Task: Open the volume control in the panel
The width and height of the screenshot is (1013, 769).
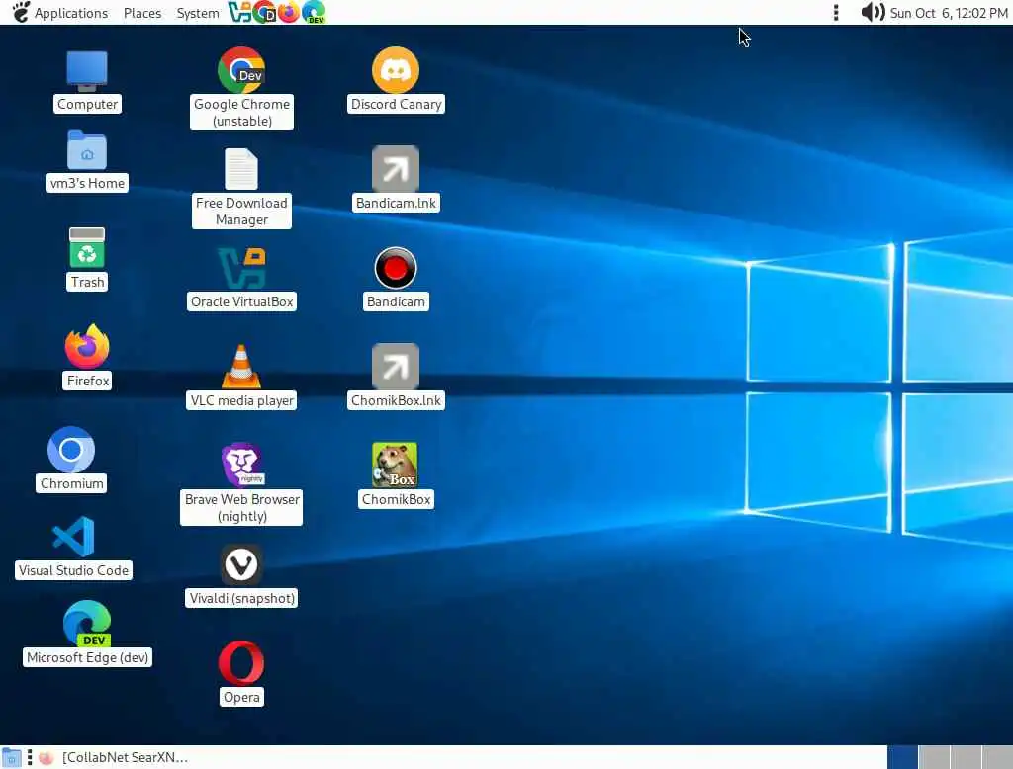Action: tap(873, 12)
